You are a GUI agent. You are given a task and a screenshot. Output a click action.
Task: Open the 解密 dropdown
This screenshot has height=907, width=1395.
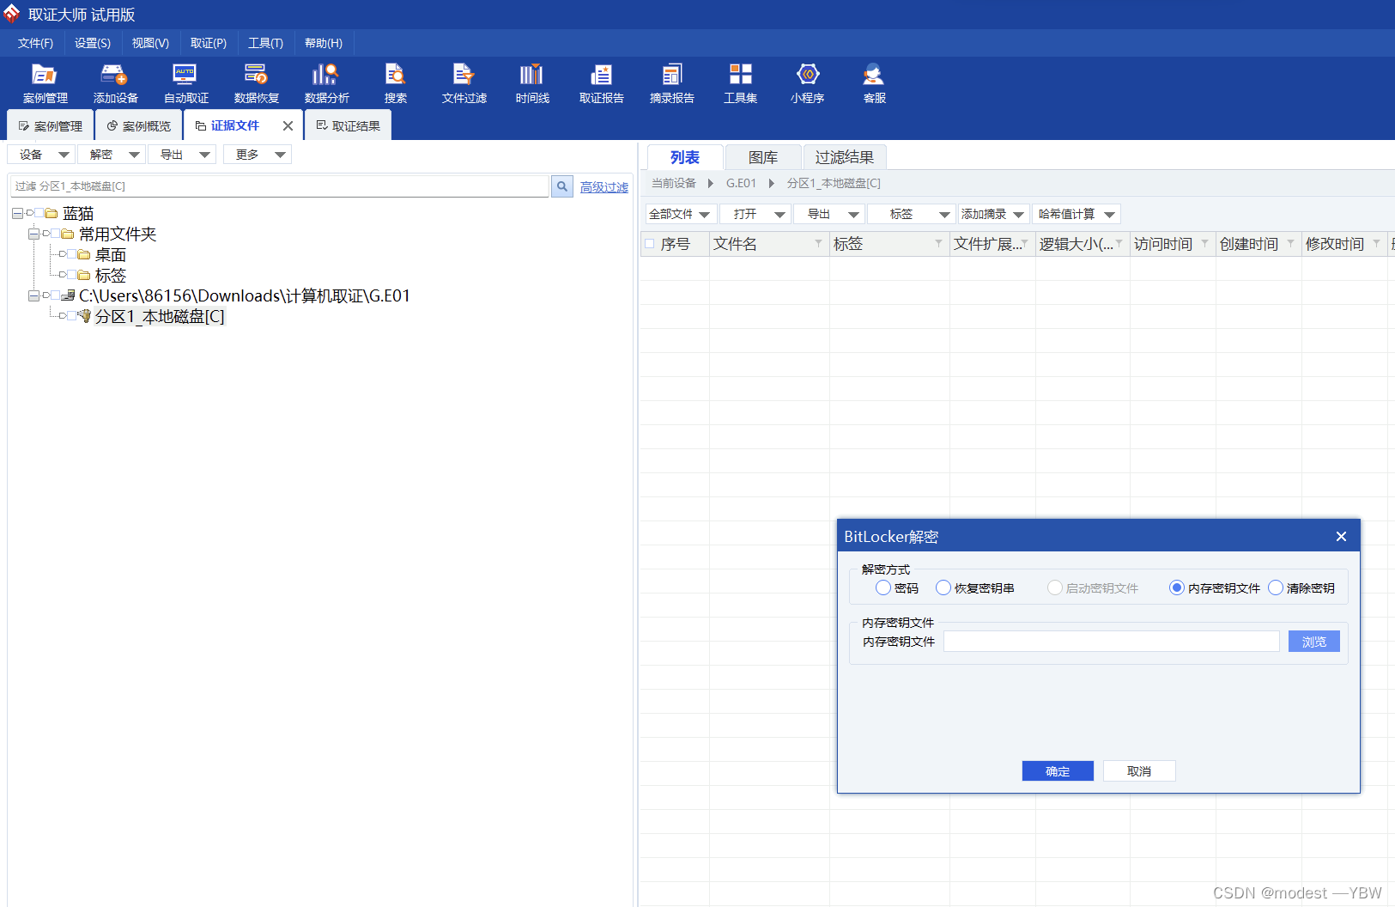[112, 155]
